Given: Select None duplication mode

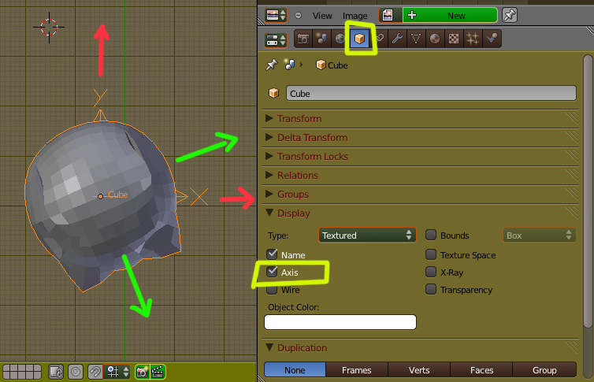Looking at the screenshot, I should (295, 370).
